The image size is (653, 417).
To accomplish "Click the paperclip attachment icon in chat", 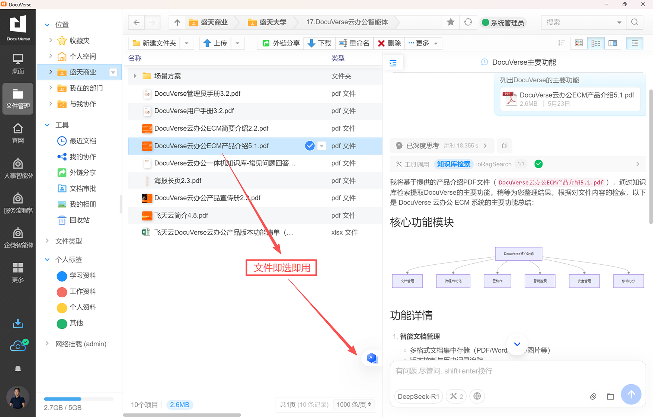I will point(593,397).
